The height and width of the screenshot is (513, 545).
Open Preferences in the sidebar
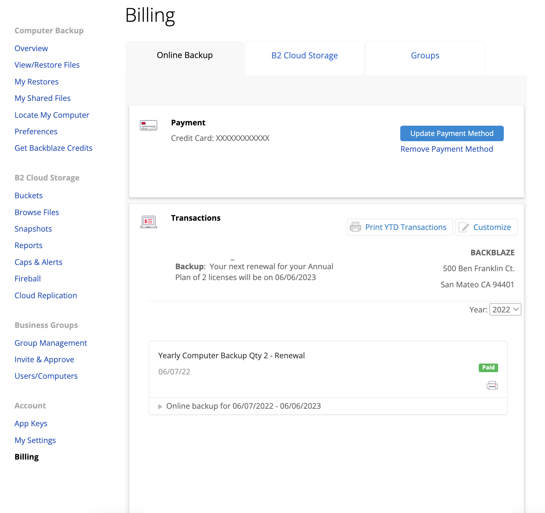click(36, 132)
